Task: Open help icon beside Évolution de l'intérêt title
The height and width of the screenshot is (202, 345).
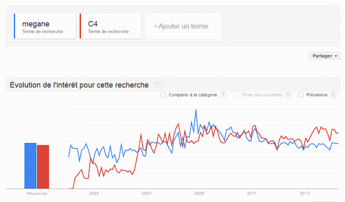Action: tap(158, 85)
